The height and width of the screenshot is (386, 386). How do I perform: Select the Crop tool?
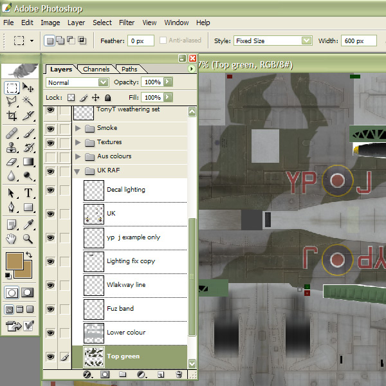(12, 115)
